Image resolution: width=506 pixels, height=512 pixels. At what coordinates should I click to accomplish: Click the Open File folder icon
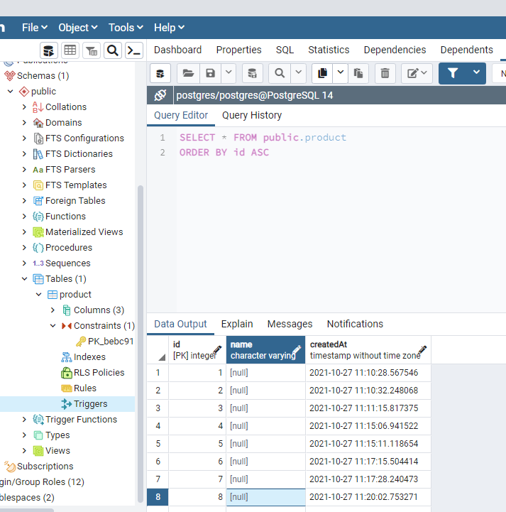pos(188,73)
